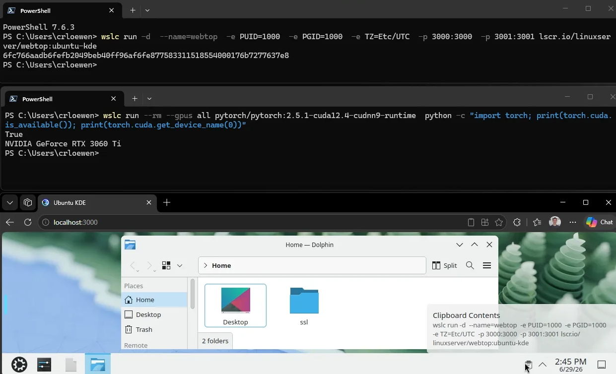Open browser tab search dropdown
This screenshot has height=374, width=616.
[10, 202]
